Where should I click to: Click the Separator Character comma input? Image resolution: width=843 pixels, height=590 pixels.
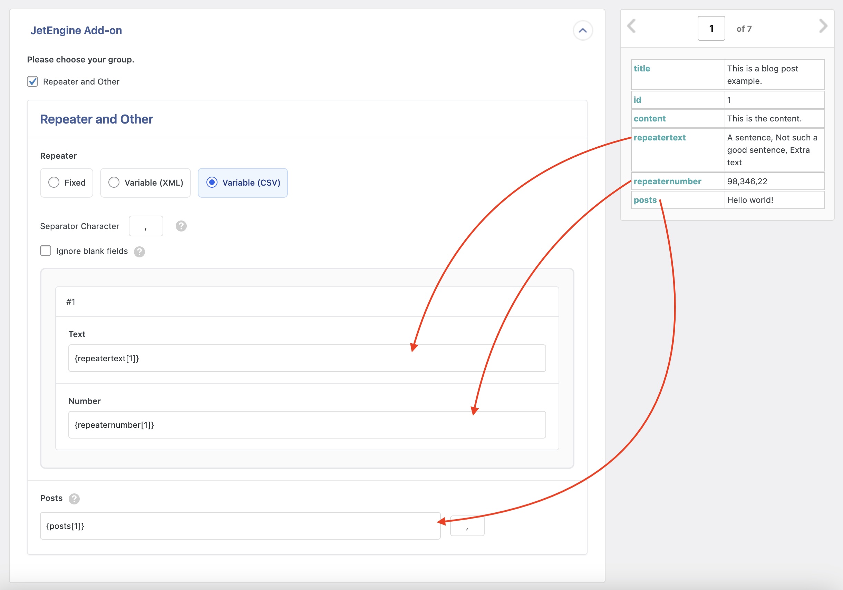[x=146, y=226]
